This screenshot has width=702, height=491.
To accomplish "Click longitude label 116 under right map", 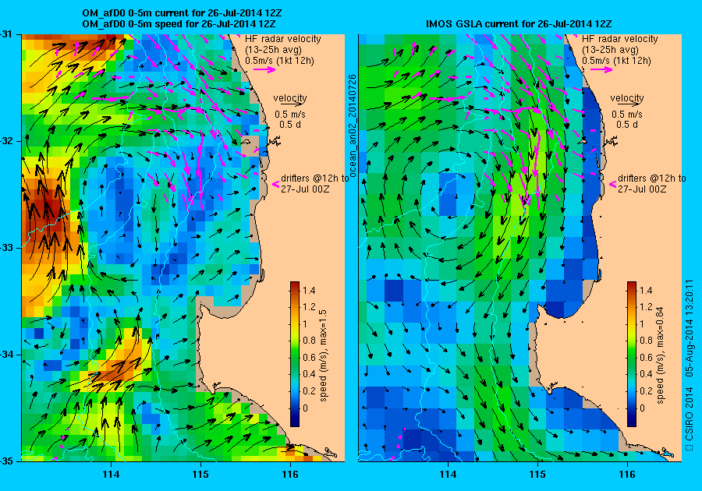I will tap(627, 475).
